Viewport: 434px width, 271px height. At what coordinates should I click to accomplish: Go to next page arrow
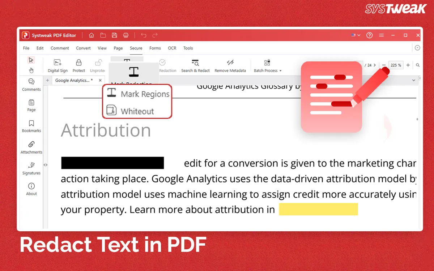(375, 65)
